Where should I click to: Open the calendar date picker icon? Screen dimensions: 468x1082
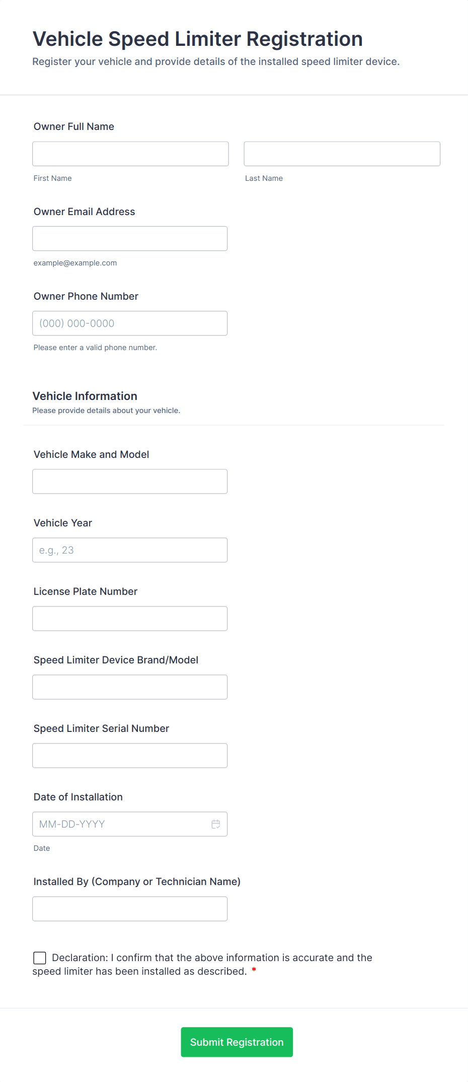215,824
